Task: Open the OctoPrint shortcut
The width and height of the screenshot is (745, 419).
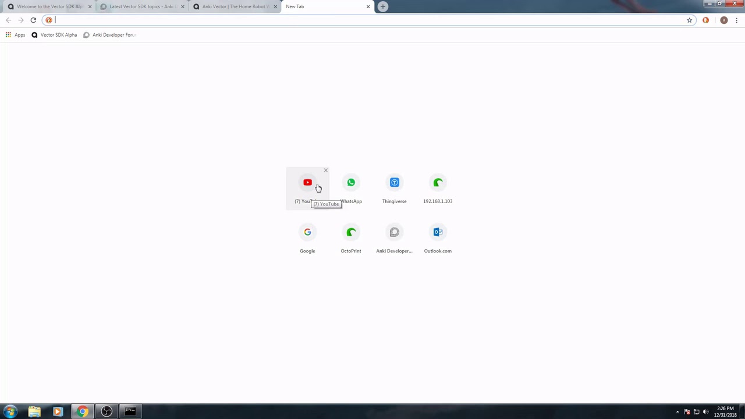Action: coord(351,238)
